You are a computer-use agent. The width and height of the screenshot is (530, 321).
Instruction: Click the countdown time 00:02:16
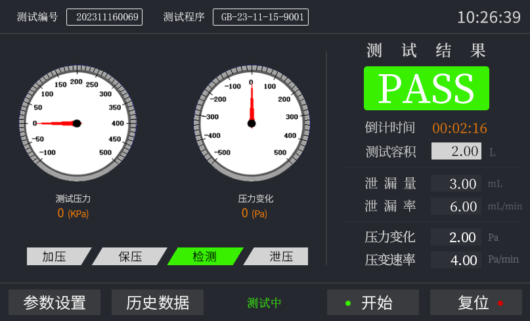click(459, 128)
